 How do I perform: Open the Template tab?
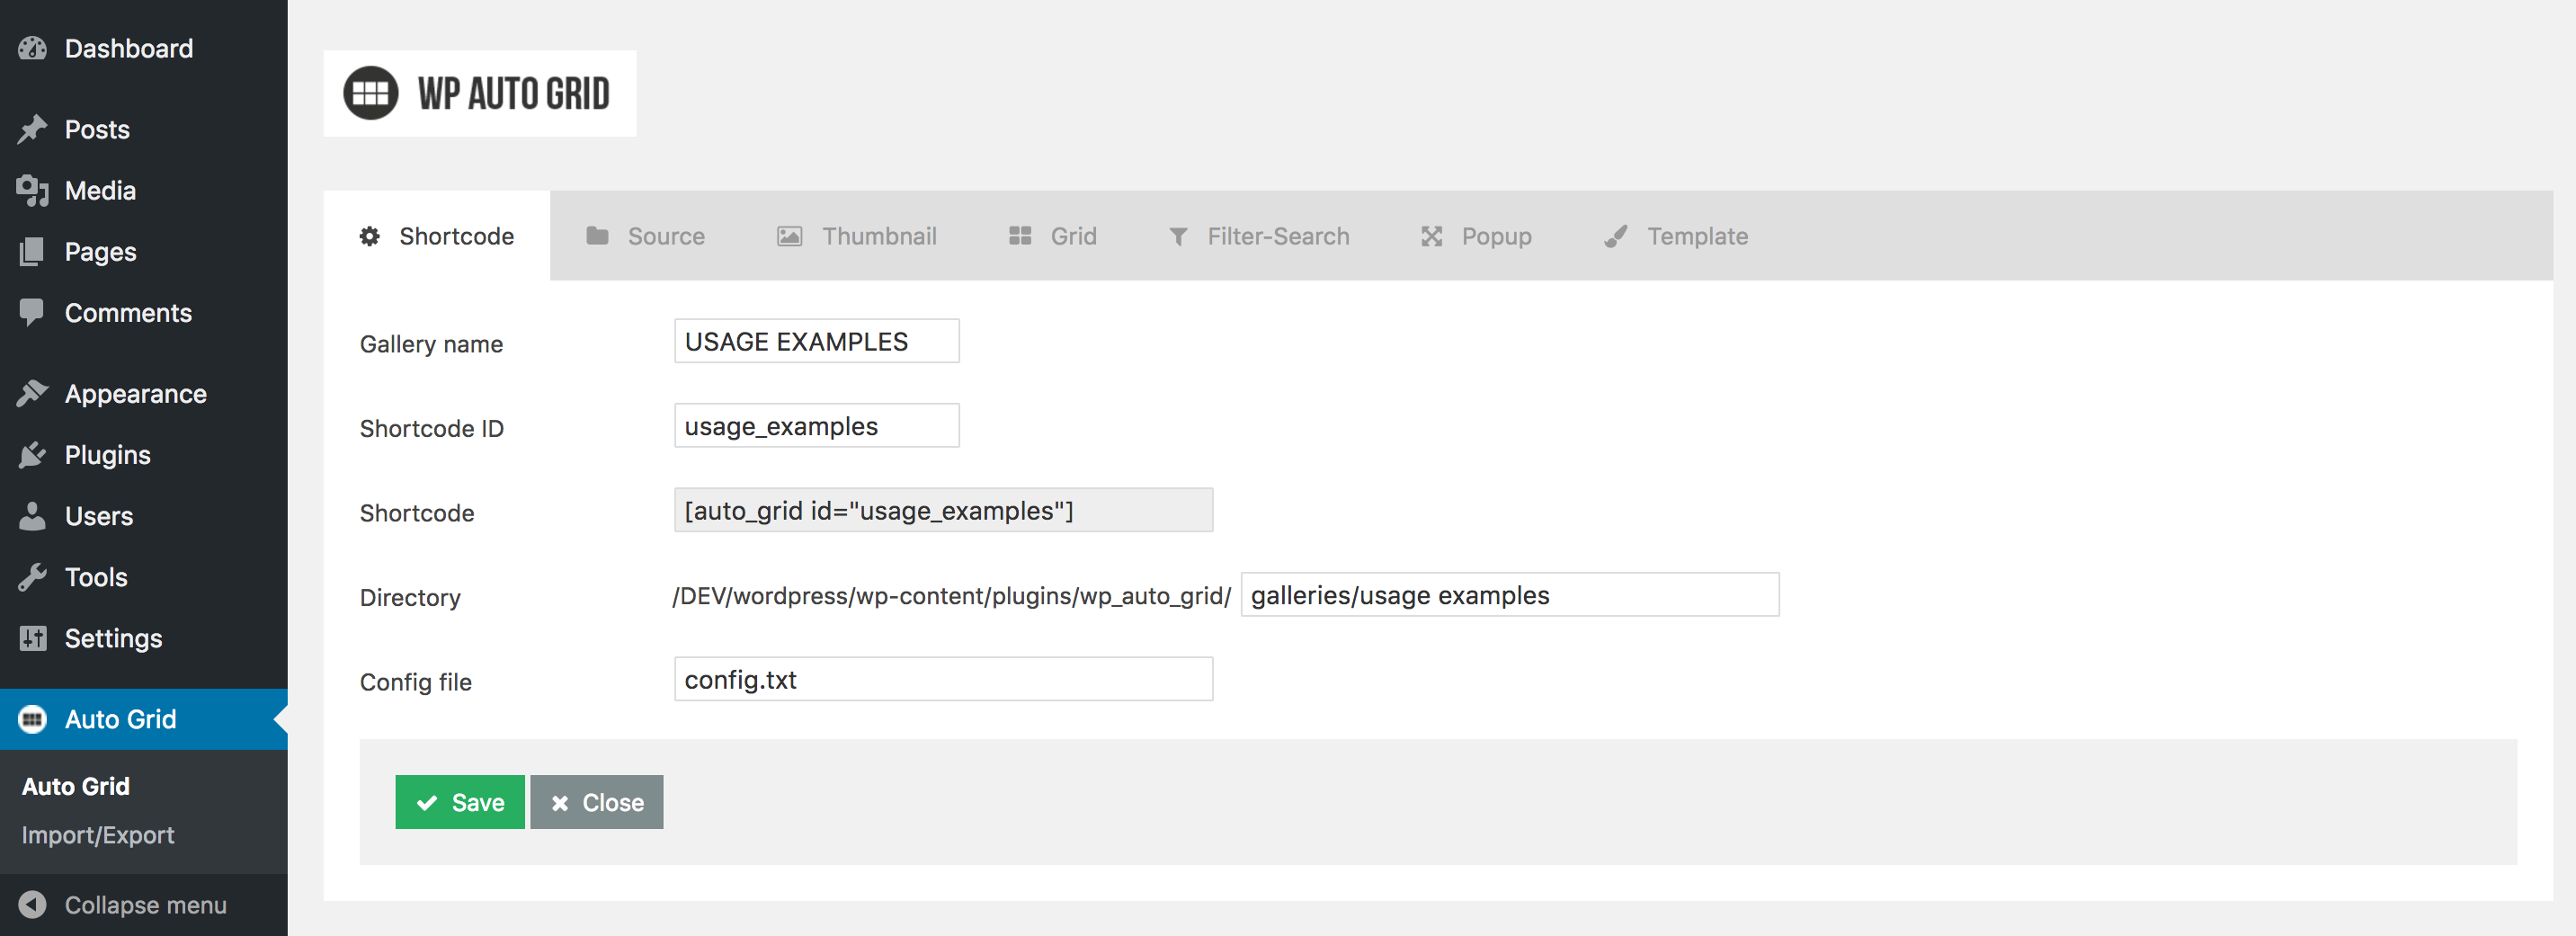click(x=1677, y=236)
